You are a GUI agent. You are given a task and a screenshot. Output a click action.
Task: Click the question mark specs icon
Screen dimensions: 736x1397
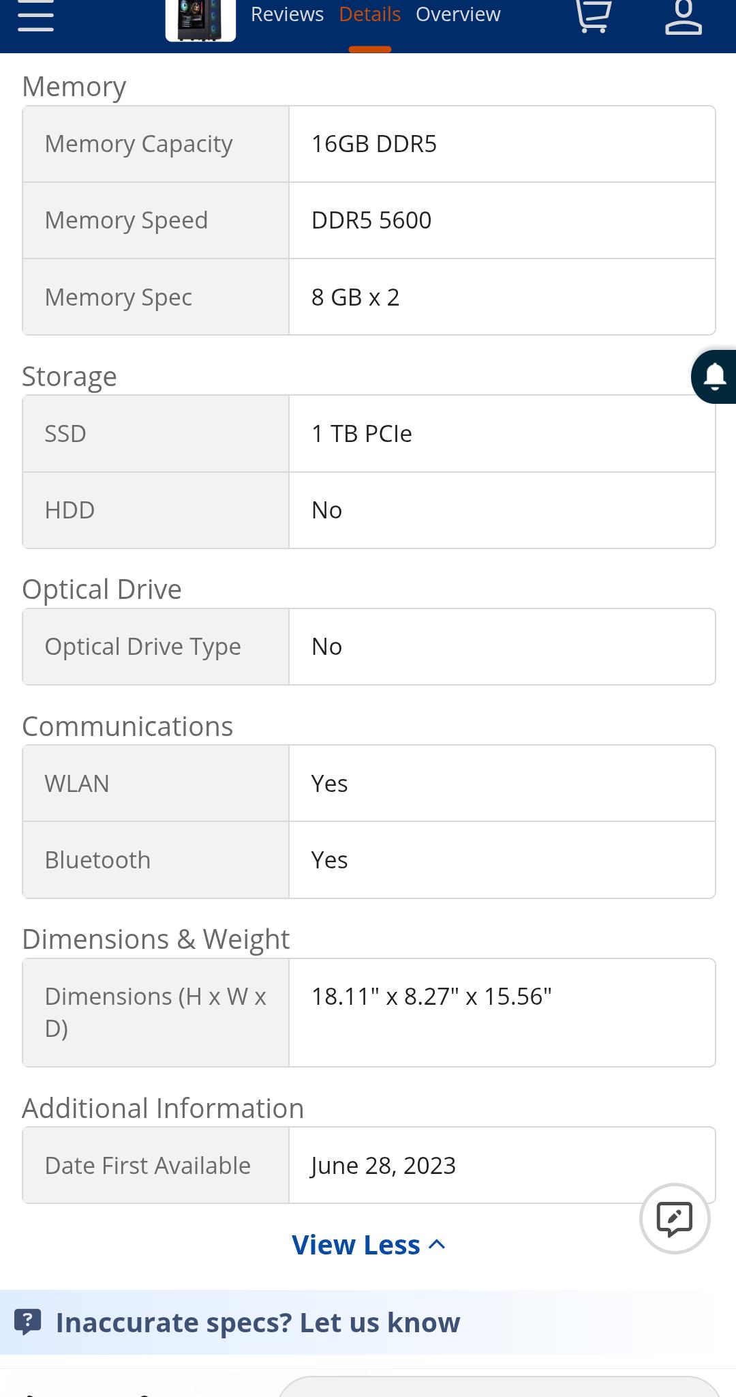coord(28,1322)
